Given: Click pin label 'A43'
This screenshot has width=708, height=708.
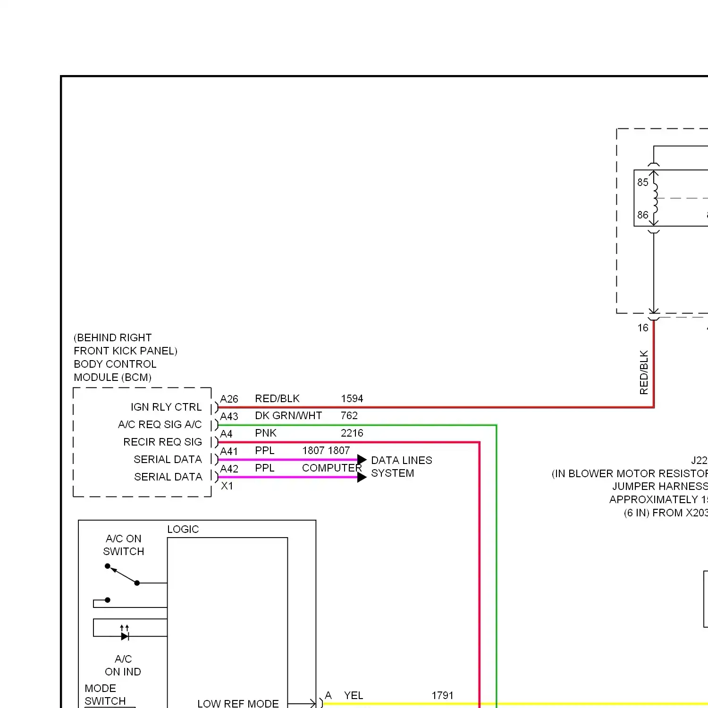Looking at the screenshot, I should [229, 416].
